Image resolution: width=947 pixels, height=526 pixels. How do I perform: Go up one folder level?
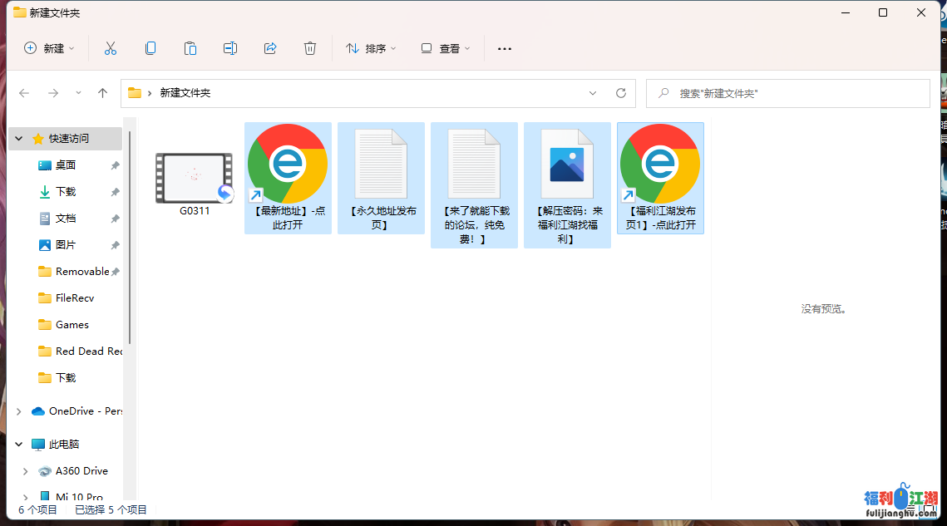(103, 93)
